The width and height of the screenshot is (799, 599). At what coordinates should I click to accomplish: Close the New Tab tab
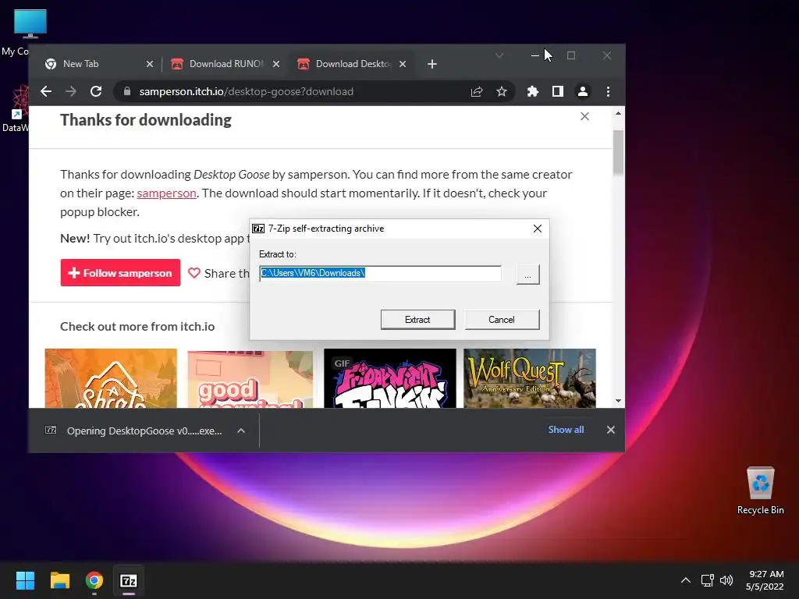point(149,64)
